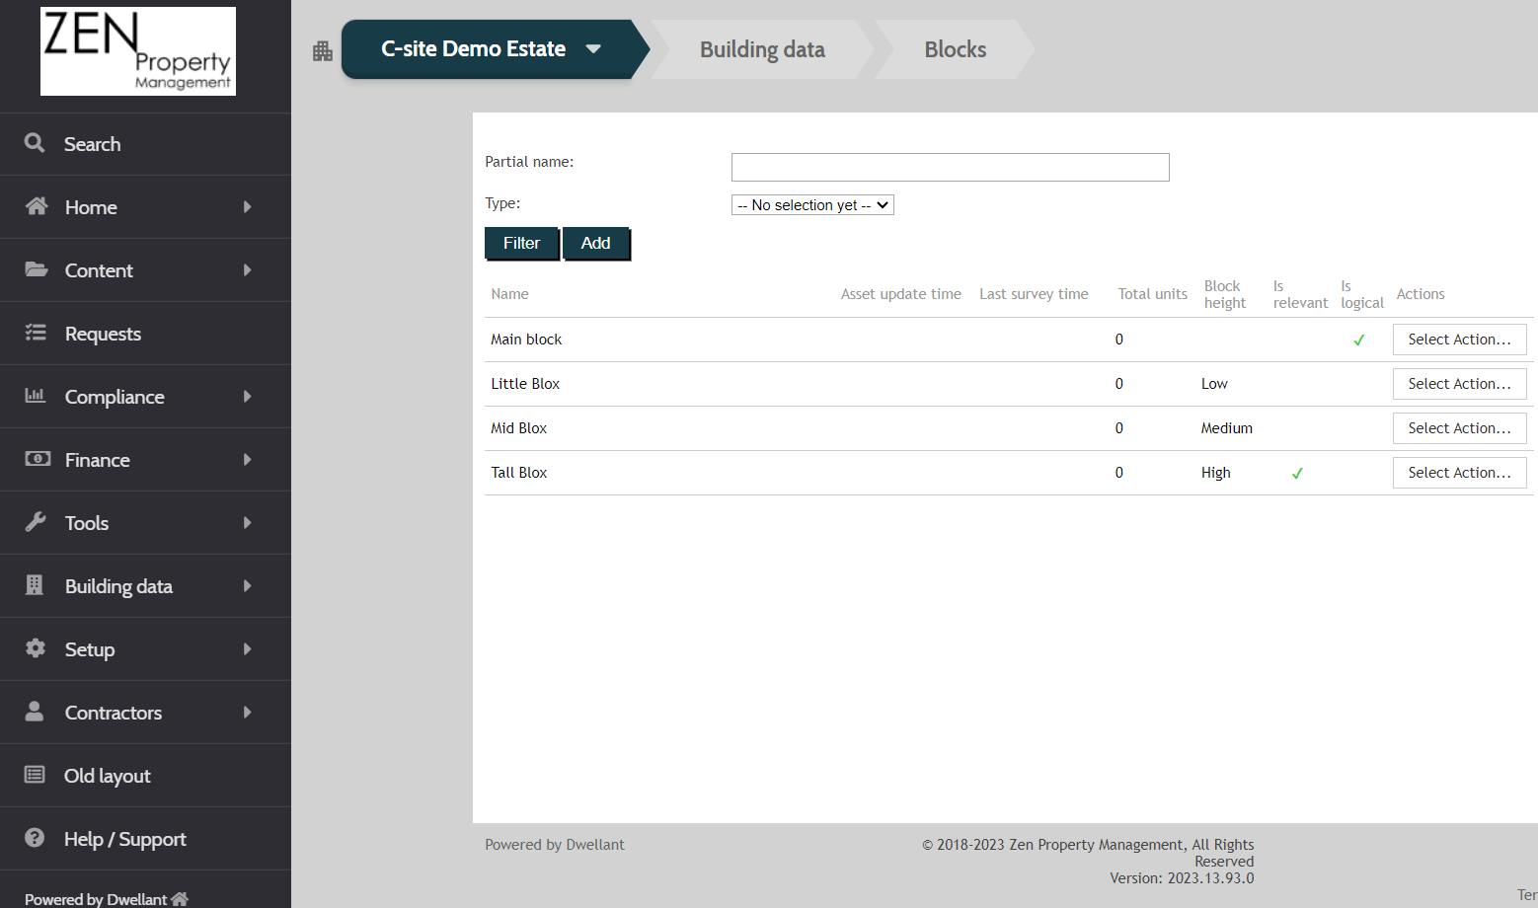Open Tools via the wrench icon
1538x908 pixels.
[x=36, y=522]
